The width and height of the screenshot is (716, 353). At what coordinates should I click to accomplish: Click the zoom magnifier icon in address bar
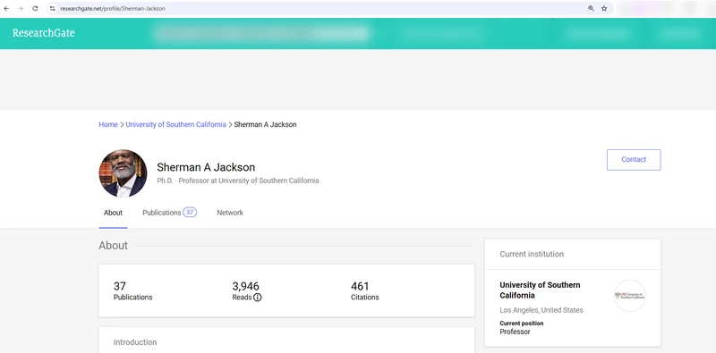coord(591,8)
